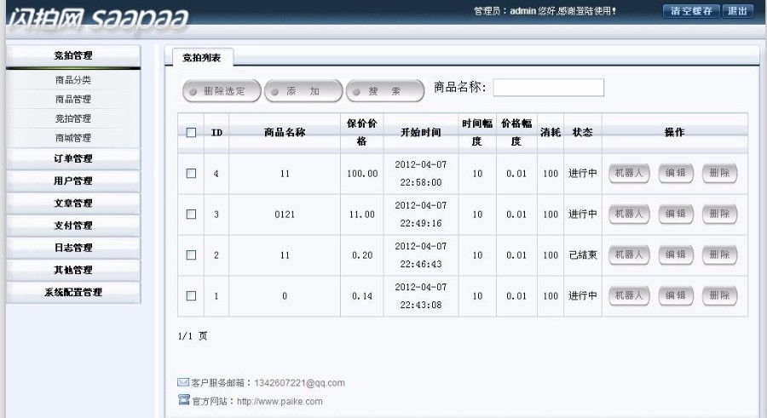Check the checkbox for row ID 4
Image resolution: width=767 pixels, height=418 pixels.
[x=191, y=174]
